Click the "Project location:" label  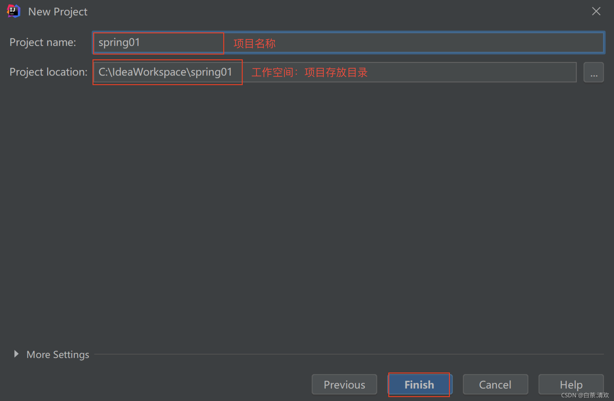click(x=48, y=72)
